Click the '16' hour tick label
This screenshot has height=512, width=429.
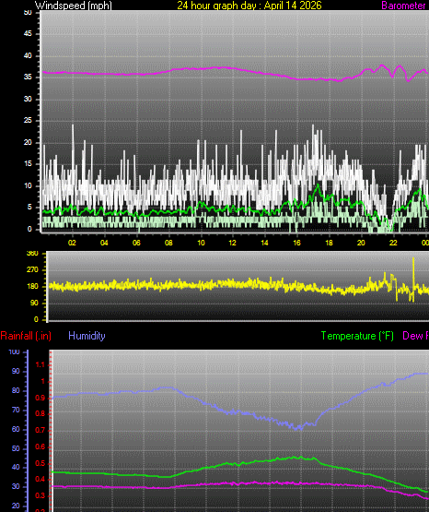(296, 243)
